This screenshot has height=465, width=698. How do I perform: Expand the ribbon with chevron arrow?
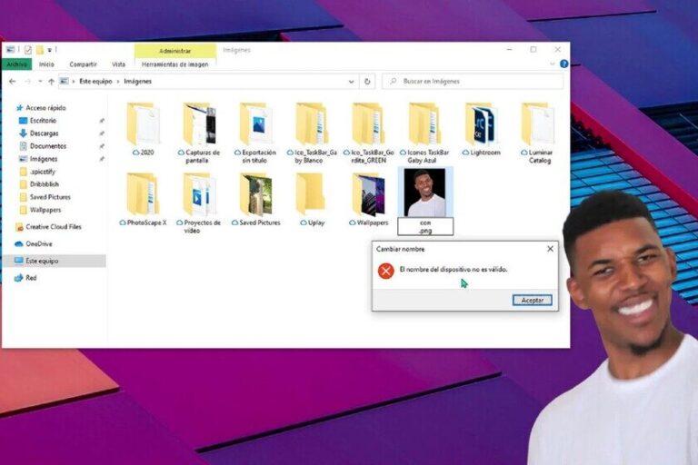point(553,64)
